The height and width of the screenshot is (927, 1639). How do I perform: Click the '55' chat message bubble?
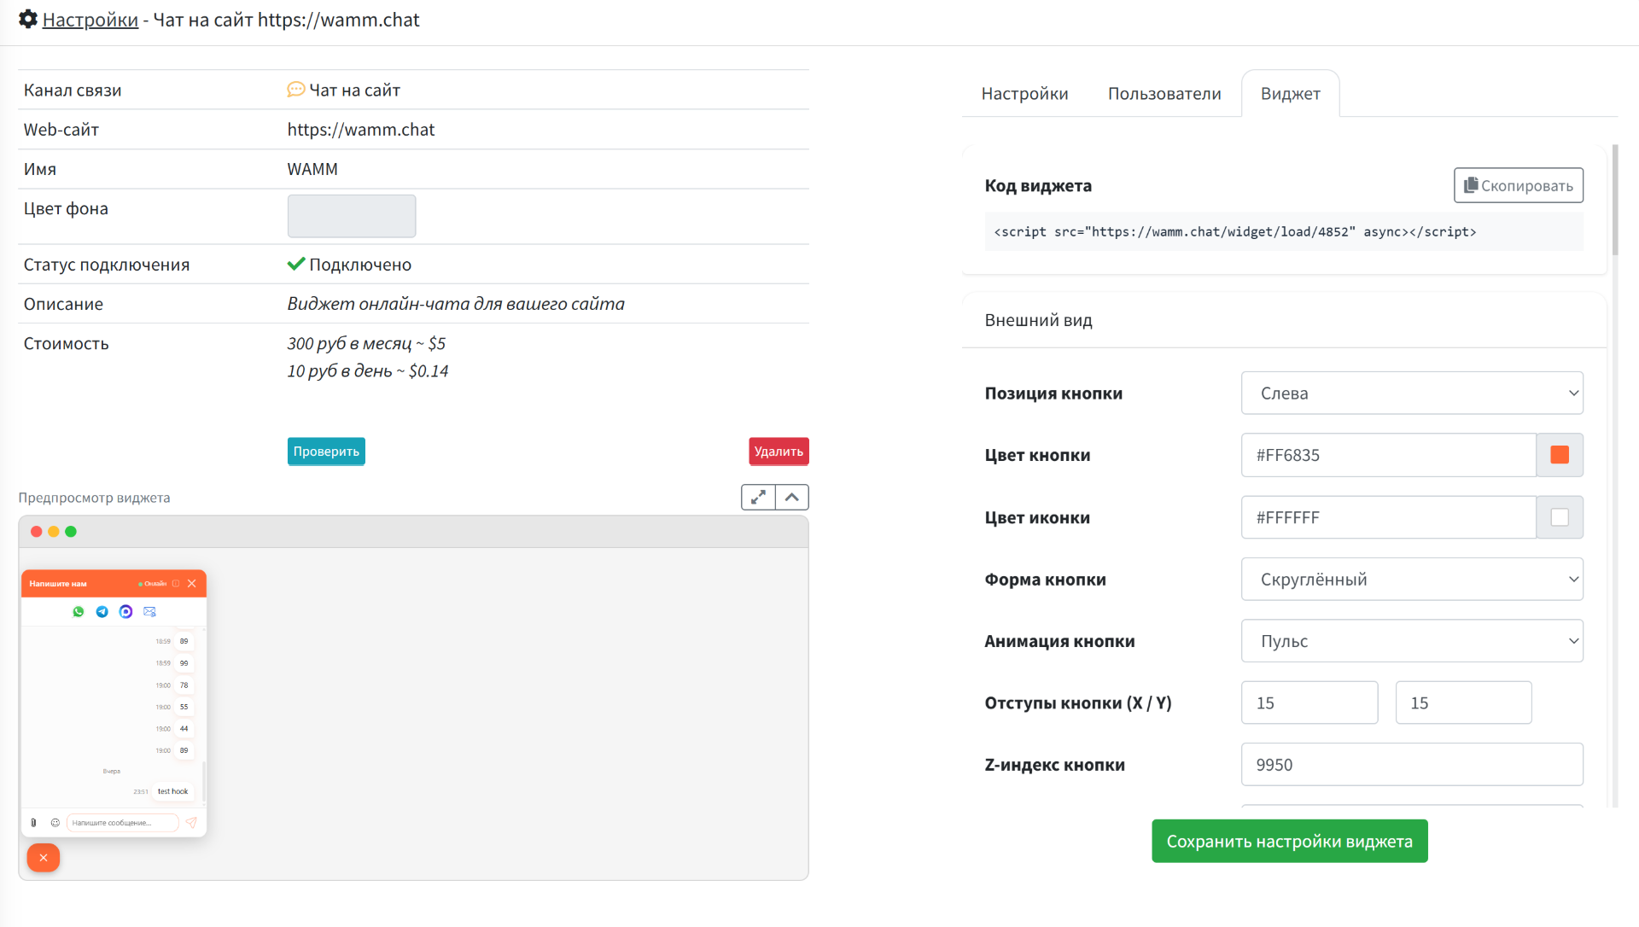tap(184, 707)
